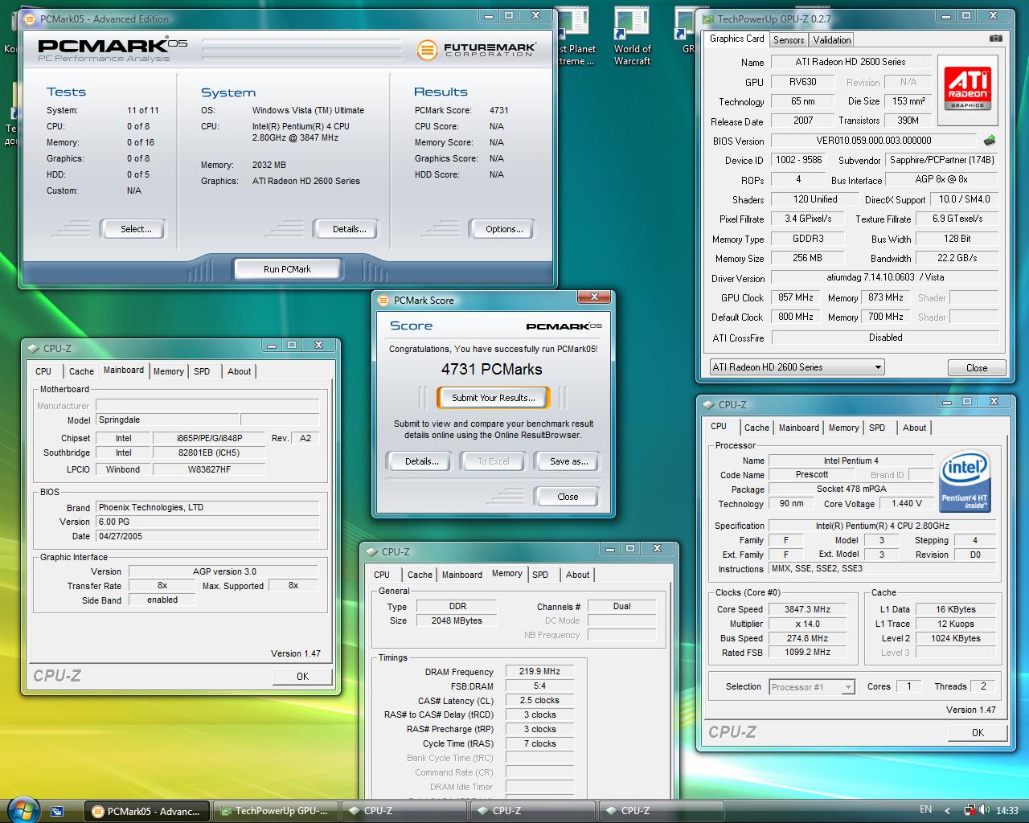Click the PCMark05 title bar application icon
This screenshot has width=1029, height=823.
point(31,18)
